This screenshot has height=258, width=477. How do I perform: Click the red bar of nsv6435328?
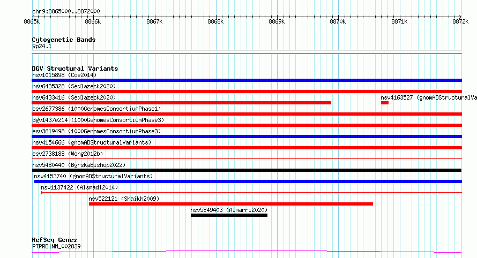[247, 92]
